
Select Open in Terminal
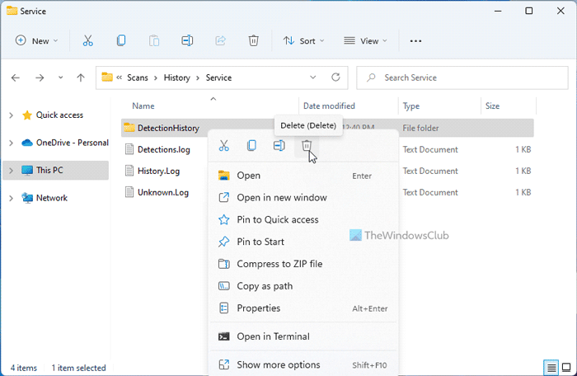pos(303,336)
